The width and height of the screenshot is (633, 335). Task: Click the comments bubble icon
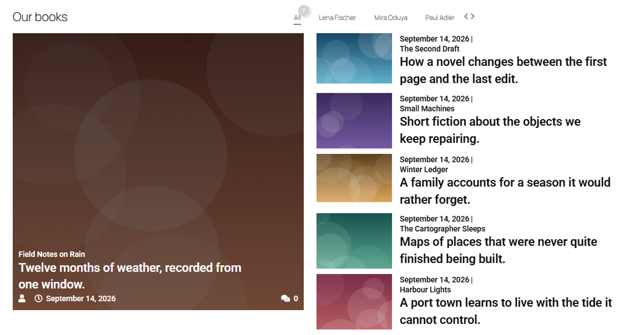[285, 299]
